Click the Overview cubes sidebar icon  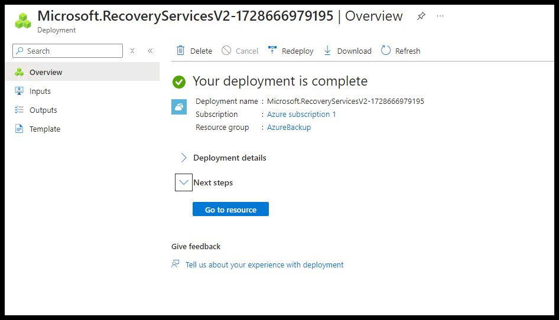[19, 72]
